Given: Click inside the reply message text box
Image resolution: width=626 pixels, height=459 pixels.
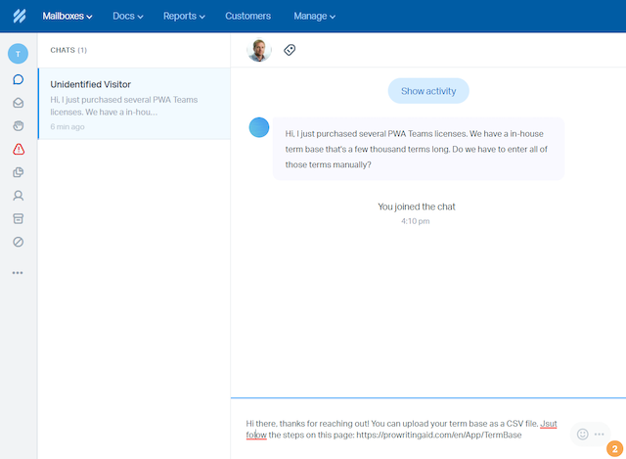Looking at the screenshot, I should pos(403,429).
